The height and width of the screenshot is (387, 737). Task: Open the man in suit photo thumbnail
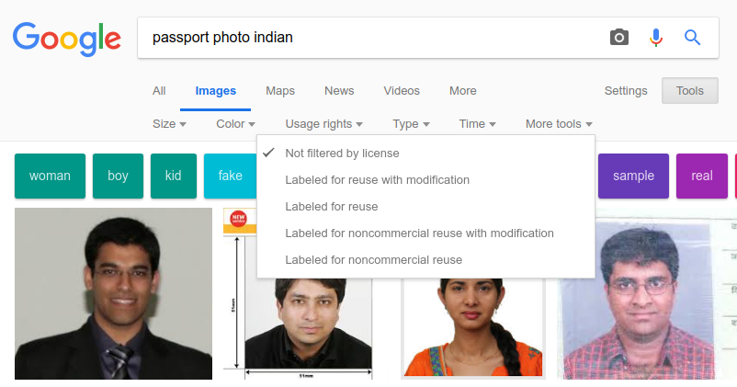click(113, 293)
